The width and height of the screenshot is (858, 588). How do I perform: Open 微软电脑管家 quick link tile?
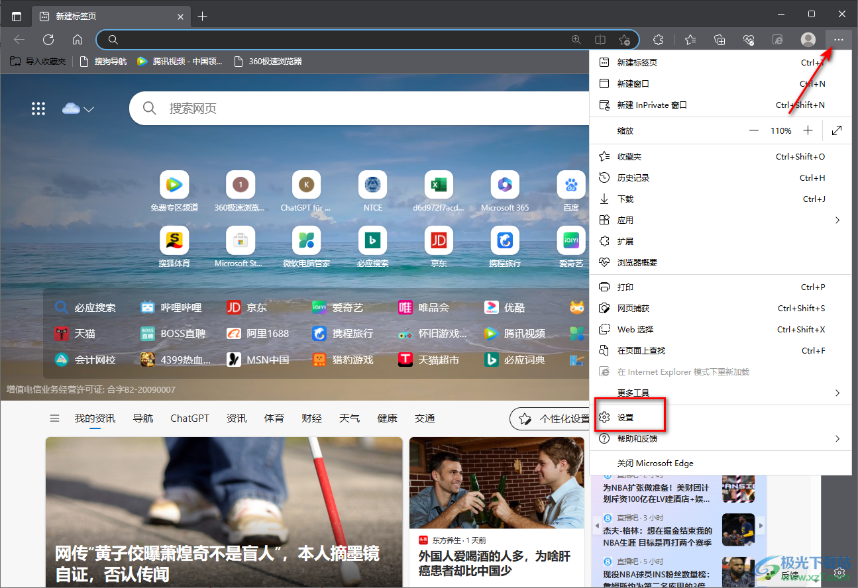[307, 247]
